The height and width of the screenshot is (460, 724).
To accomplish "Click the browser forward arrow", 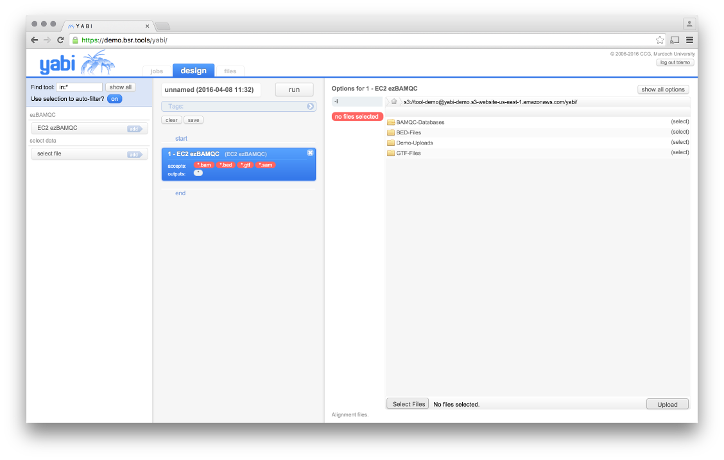I will [x=47, y=40].
